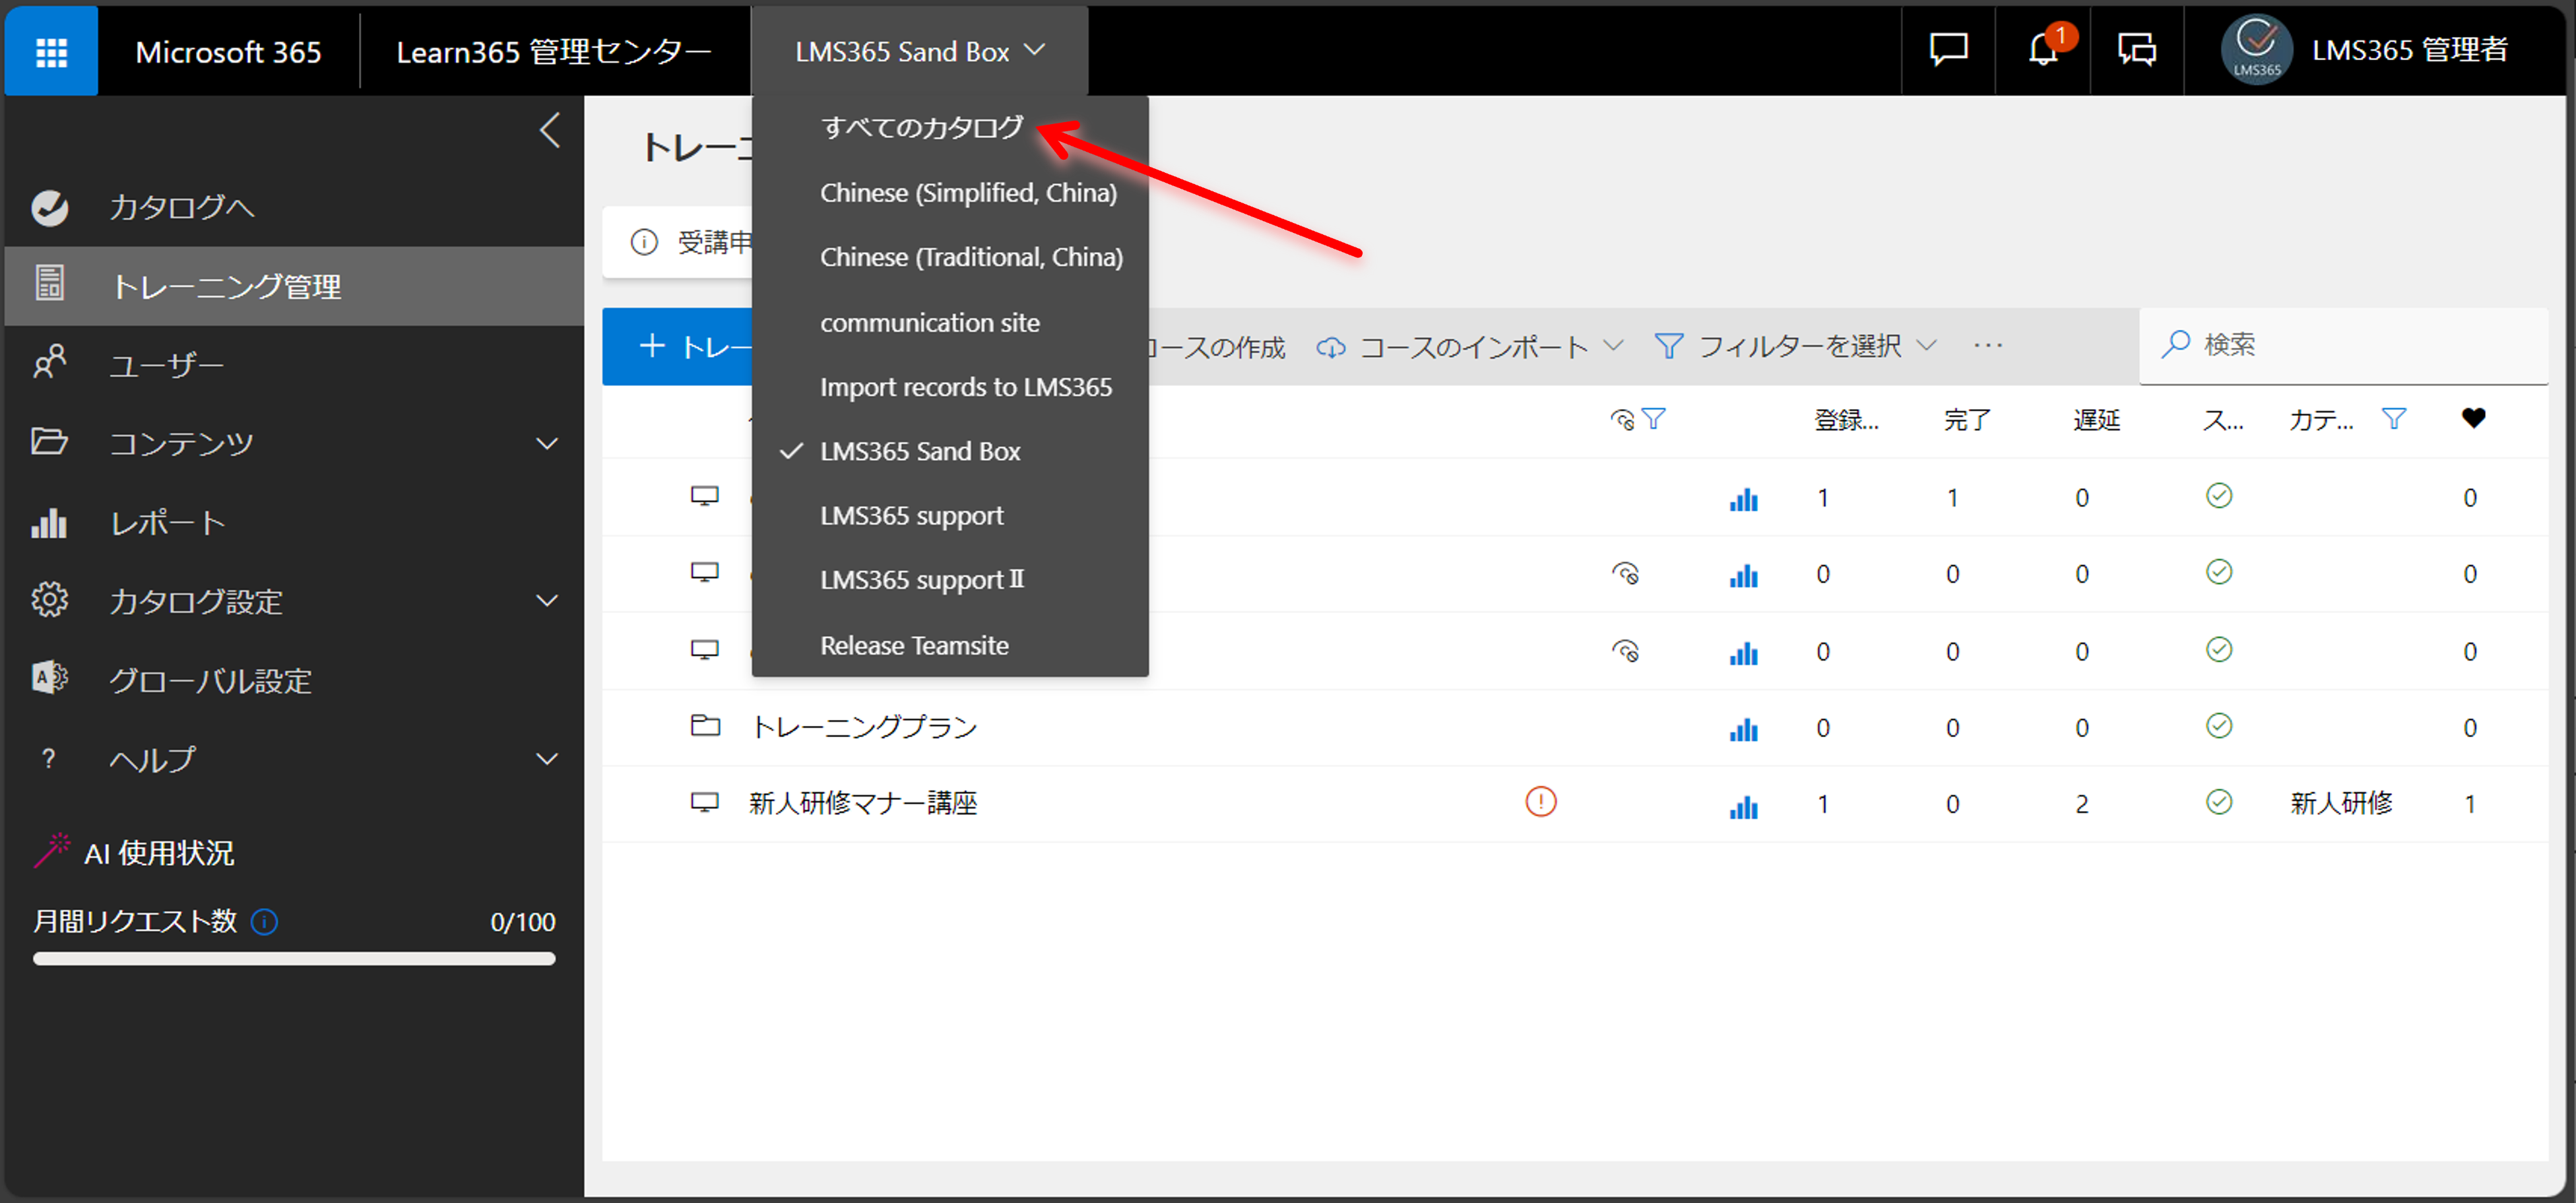This screenshot has height=1203, width=2576.
Task: Select トレーニング管理 in sidebar
Action: click(293, 286)
